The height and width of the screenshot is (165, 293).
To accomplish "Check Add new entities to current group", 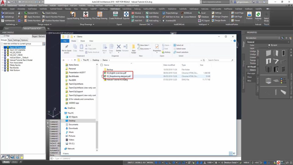I will pos(2,44).
